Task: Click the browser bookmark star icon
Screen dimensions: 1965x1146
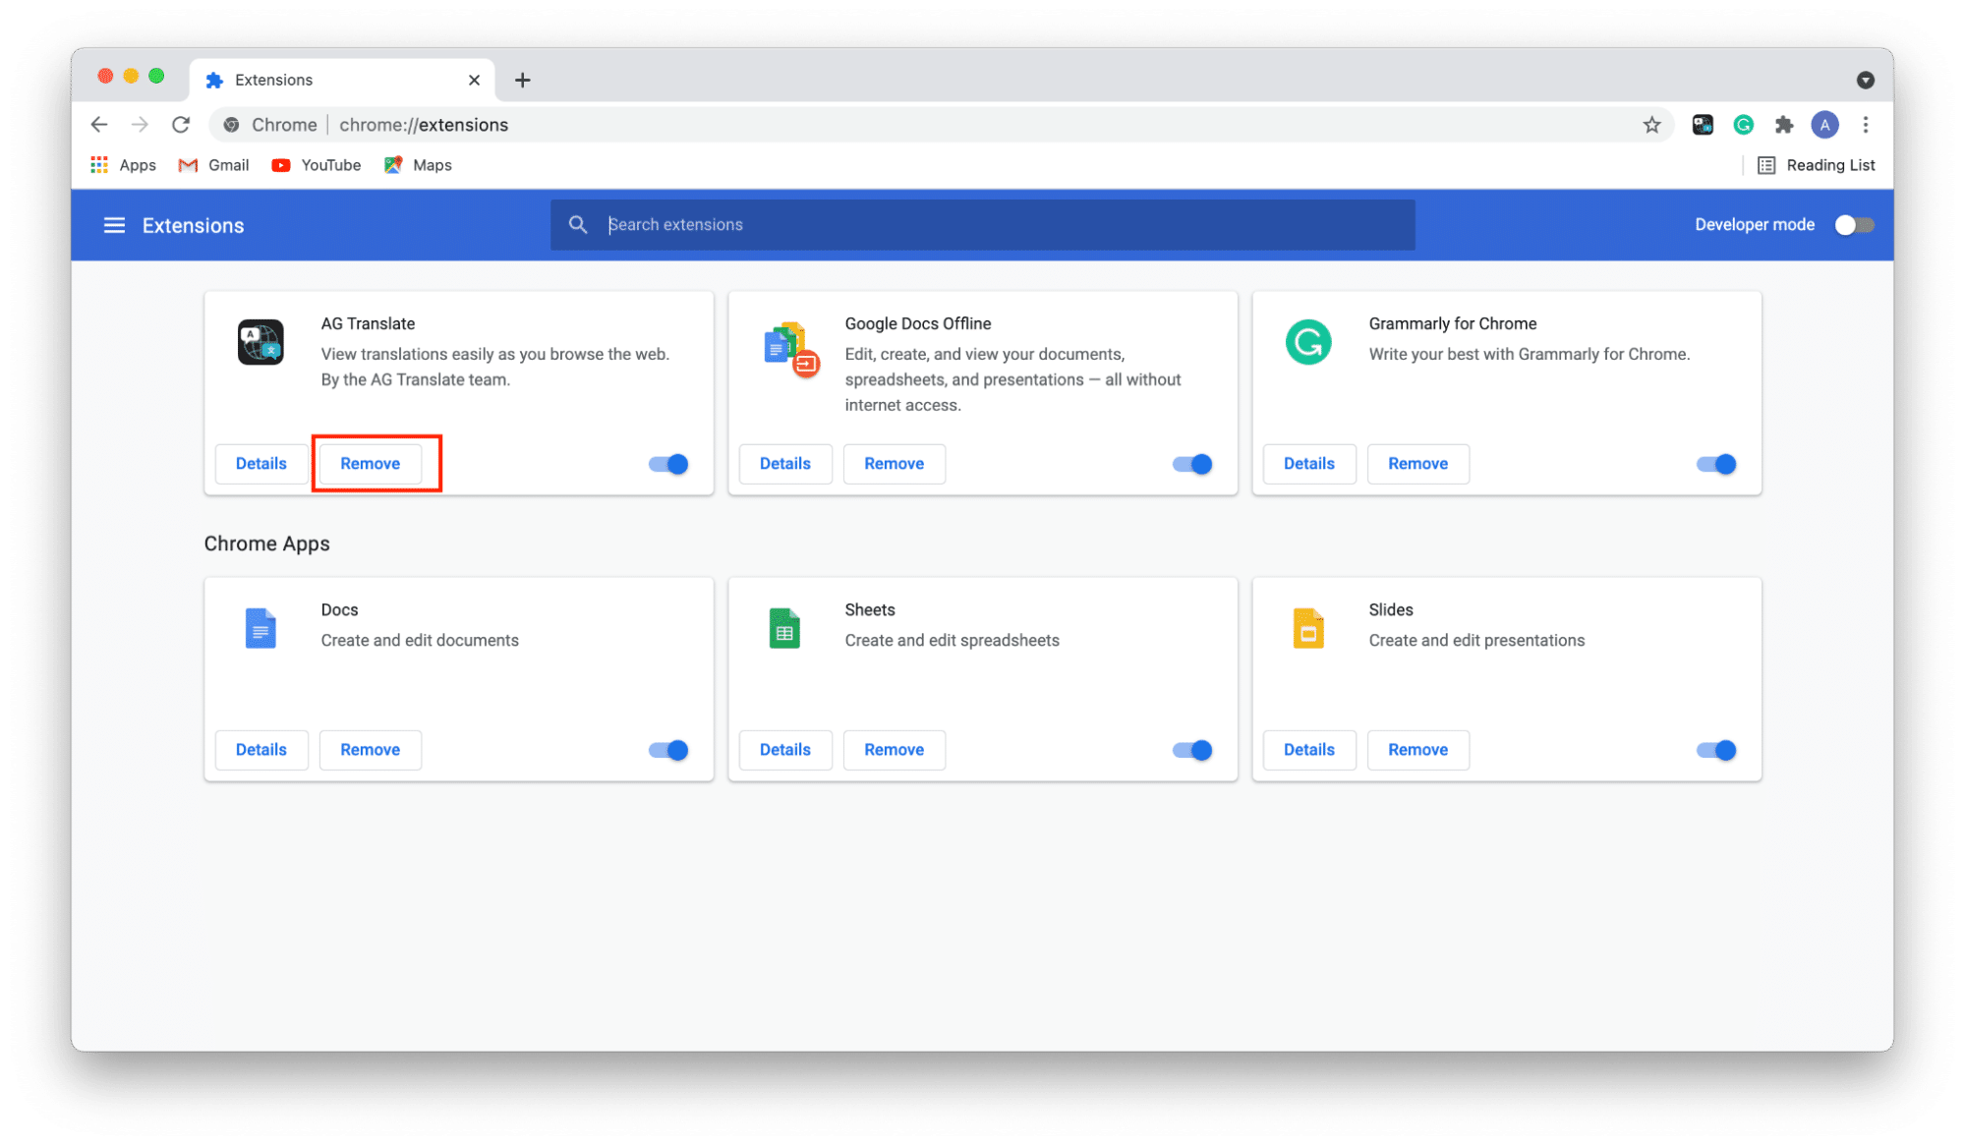Action: (1651, 124)
